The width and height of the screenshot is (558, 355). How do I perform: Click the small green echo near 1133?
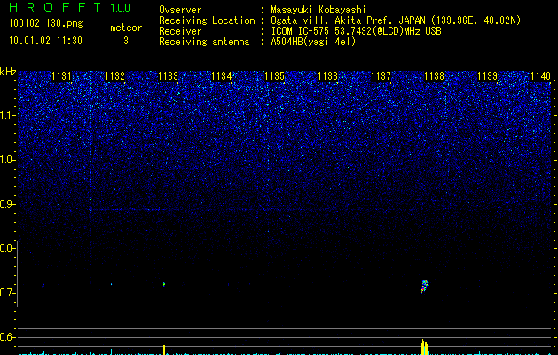[x=164, y=284]
